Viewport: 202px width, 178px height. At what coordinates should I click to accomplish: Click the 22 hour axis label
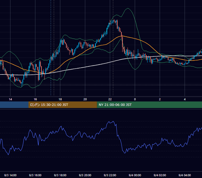(x=110, y=99)
